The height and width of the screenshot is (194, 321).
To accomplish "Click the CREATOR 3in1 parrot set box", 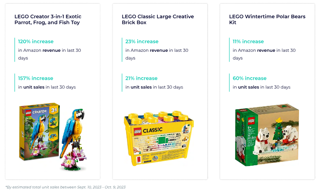I will point(39,131).
